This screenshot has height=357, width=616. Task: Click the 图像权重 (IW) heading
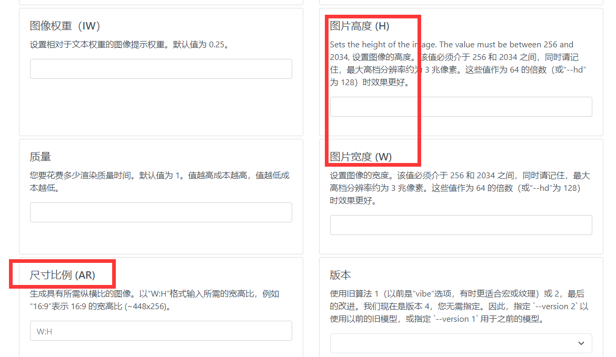(x=65, y=26)
